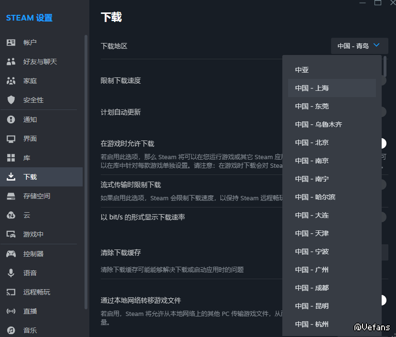Select 中国 - 上海 download region
The height and width of the screenshot is (337, 396).
pos(332,88)
